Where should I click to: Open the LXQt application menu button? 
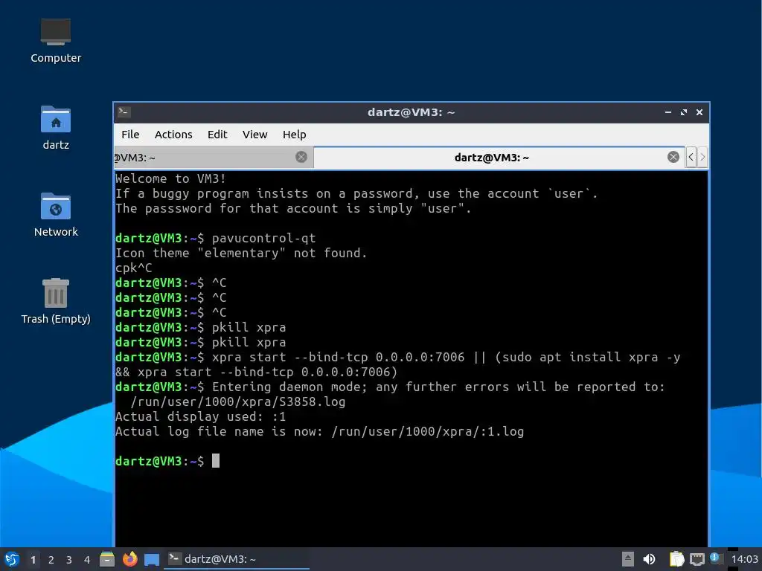tap(12, 559)
